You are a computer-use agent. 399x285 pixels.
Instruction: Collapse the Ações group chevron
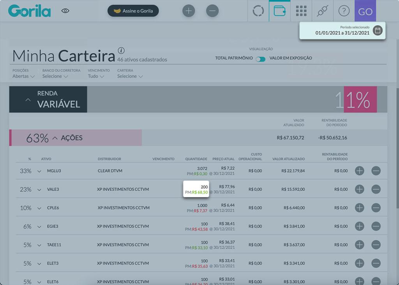click(x=55, y=138)
